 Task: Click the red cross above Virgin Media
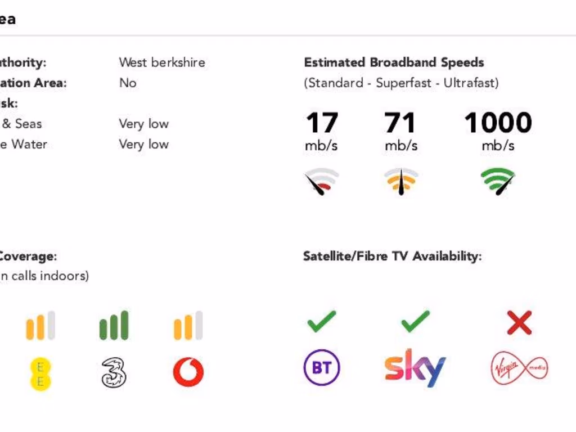click(x=519, y=323)
